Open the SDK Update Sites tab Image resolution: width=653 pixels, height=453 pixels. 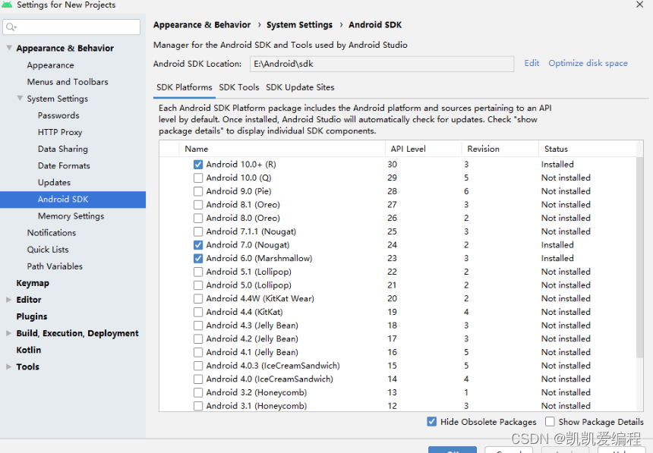click(300, 87)
